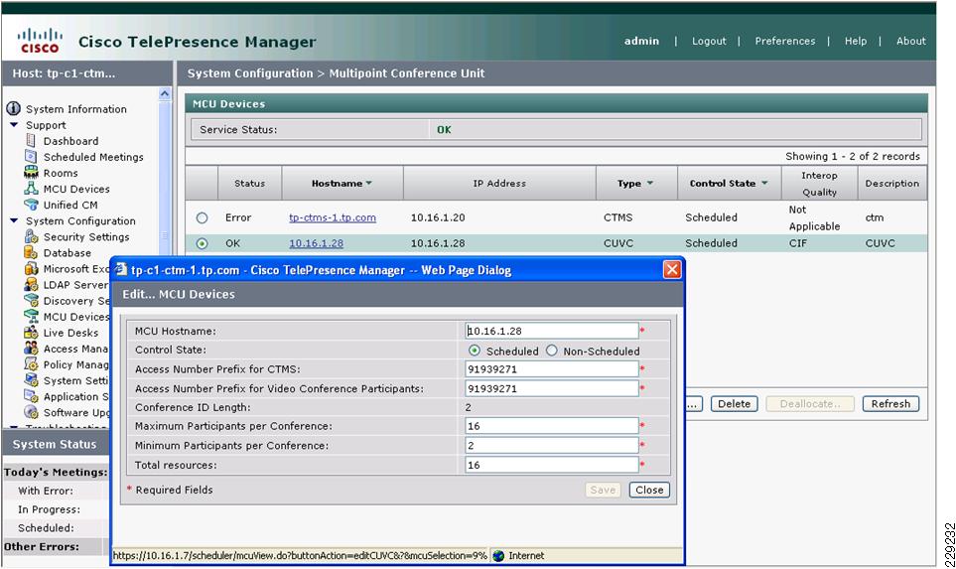
Task: Choose Scheduled control state radio
Action: coord(475,351)
